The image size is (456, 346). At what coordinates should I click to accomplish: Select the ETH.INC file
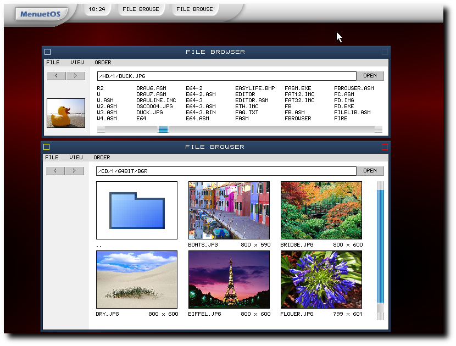(x=247, y=107)
